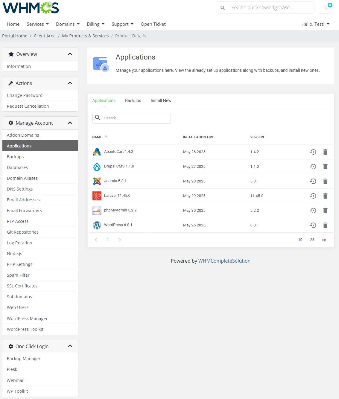Screen dimensions: 339x399
Task: Open the Services dropdown menu
Action: 38,24
